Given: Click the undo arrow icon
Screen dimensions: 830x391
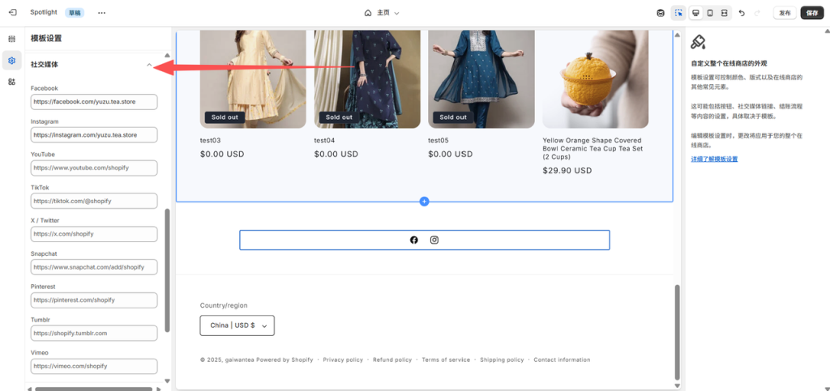Looking at the screenshot, I should point(742,13).
